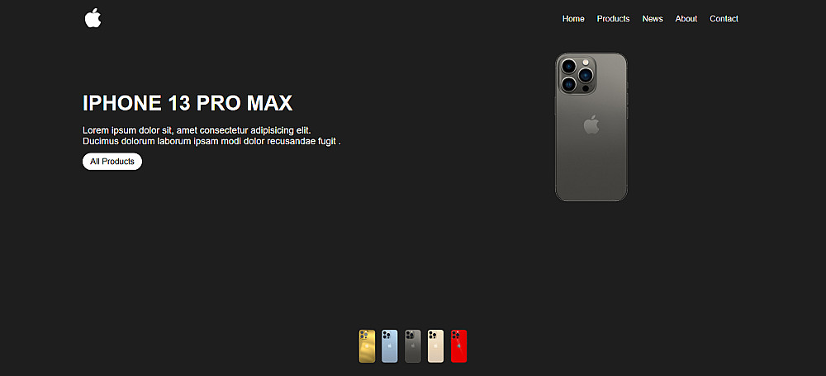Click the top-left camera lens on large iPhone
Image resolution: width=826 pixels, height=376 pixels.
pos(568,66)
